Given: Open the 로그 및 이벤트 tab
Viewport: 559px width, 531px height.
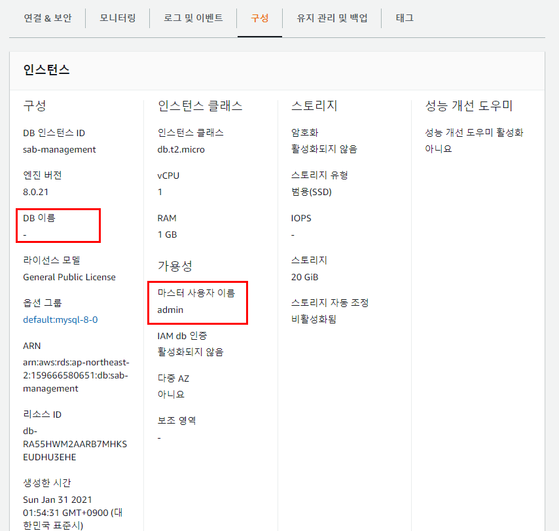Looking at the screenshot, I should tap(193, 18).
